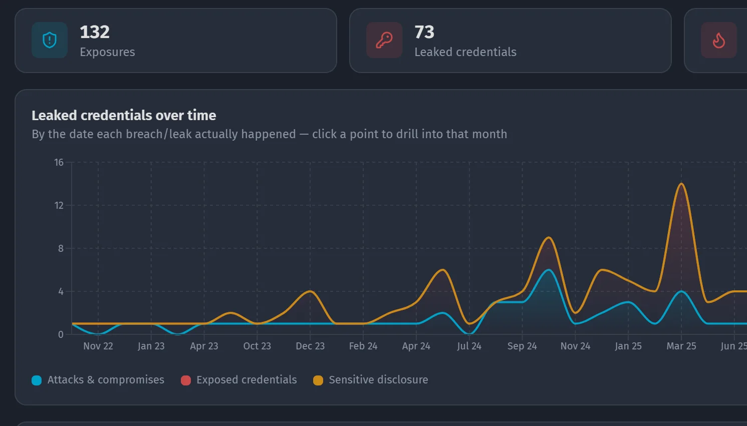Click the Sep 24 axis label
Screen dimensions: 747x426
click(522, 346)
